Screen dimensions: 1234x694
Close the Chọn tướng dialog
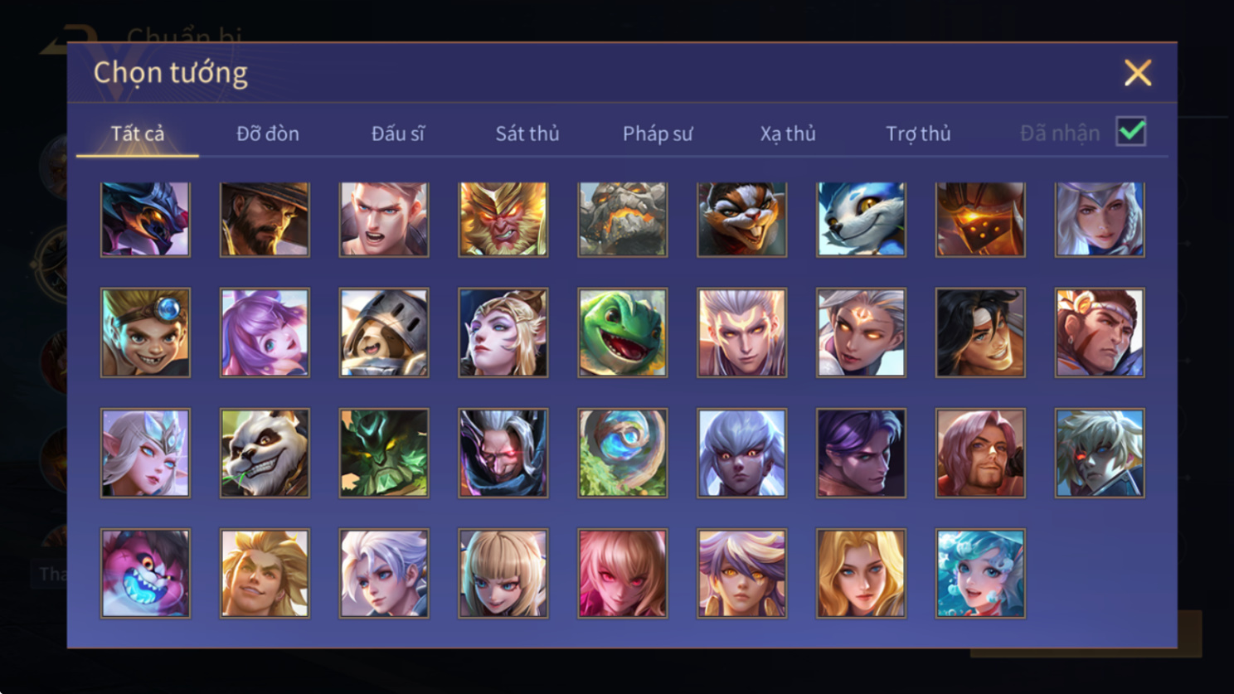point(1138,73)
